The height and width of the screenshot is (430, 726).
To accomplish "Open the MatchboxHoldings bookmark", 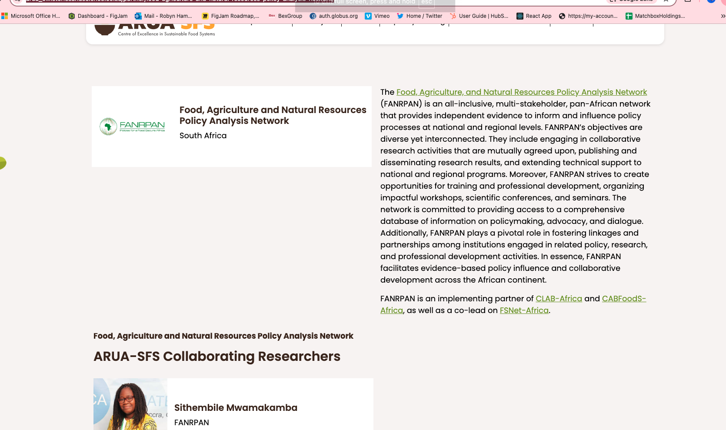I will coord(655,16).
